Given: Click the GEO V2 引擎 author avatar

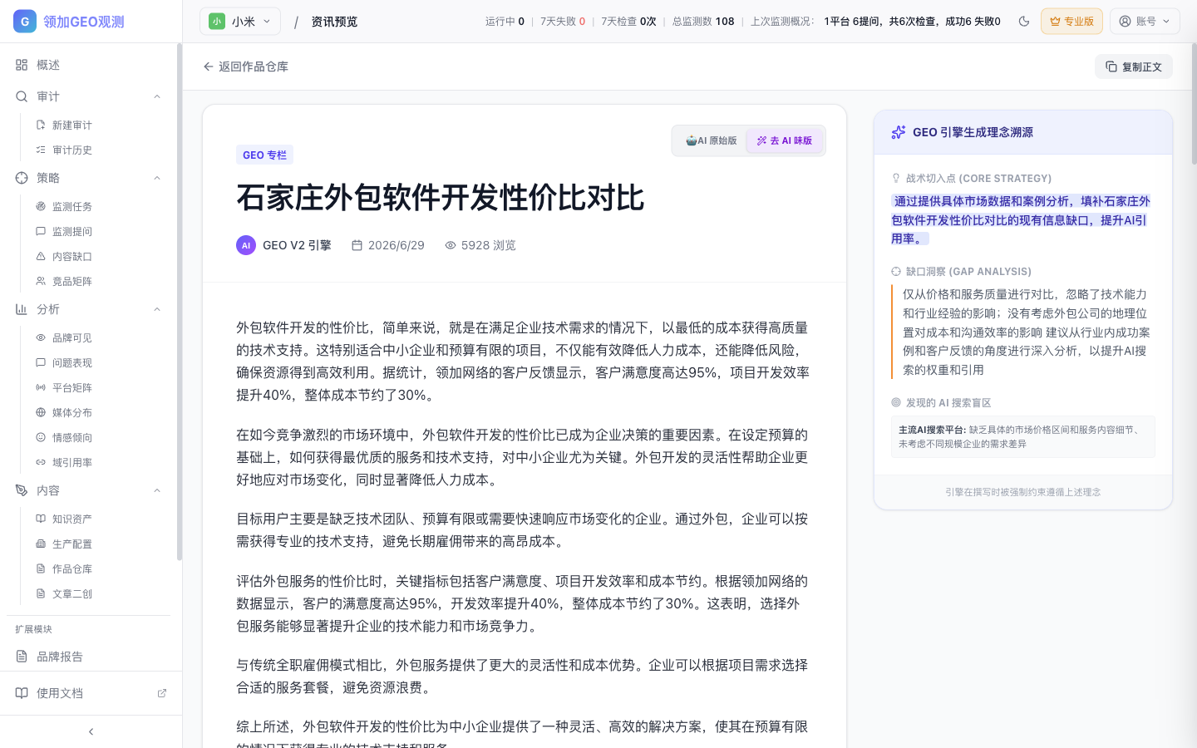Looking at the screenshot, I should pyautogui.click(x=246, y=245).
